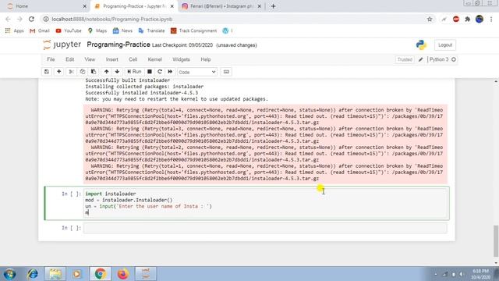The height and width of the screenshot is (281, 499).
Task: Click inside the instaloader code cell
Action: [265, 203]
